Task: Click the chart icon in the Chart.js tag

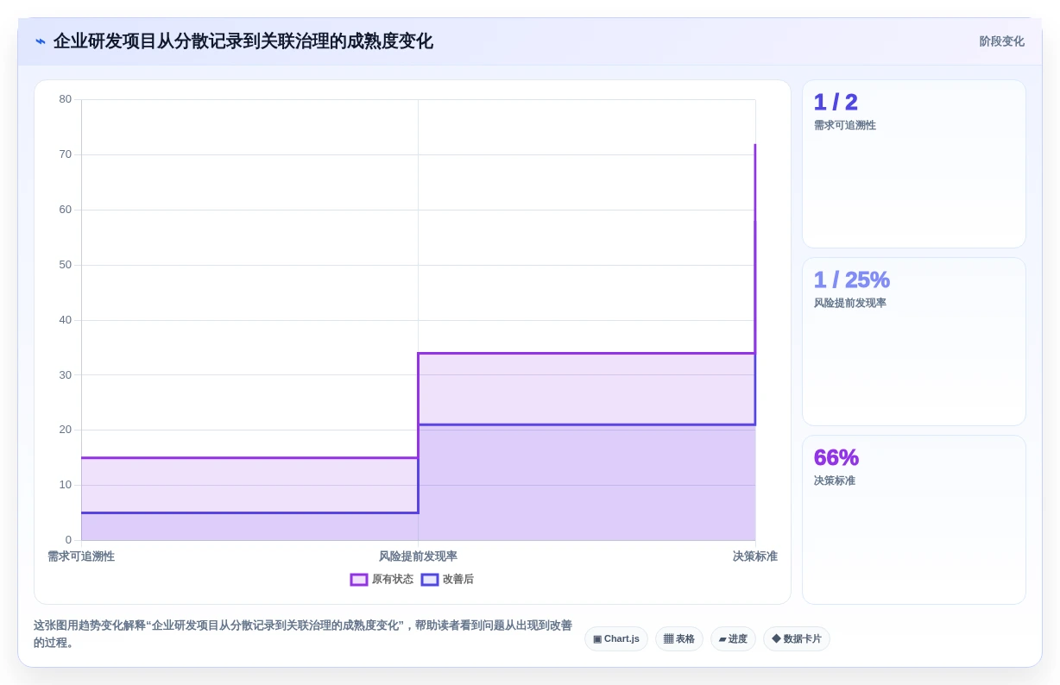Action: pyautogui.click(x=597, y=639)
